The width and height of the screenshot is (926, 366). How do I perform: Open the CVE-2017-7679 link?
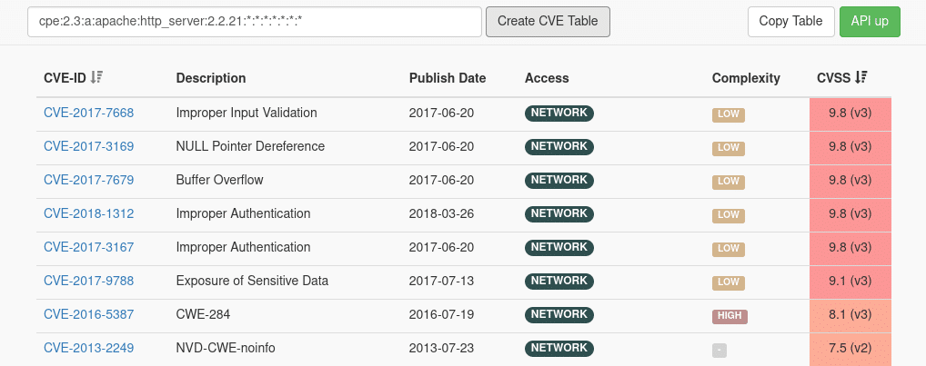point(88,180)
